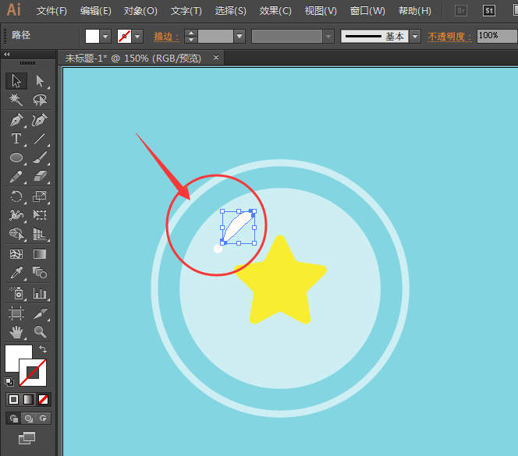Screen dimensions: 518x456
Task: Open the 窗口(W) menu
Action: [367, 11]
